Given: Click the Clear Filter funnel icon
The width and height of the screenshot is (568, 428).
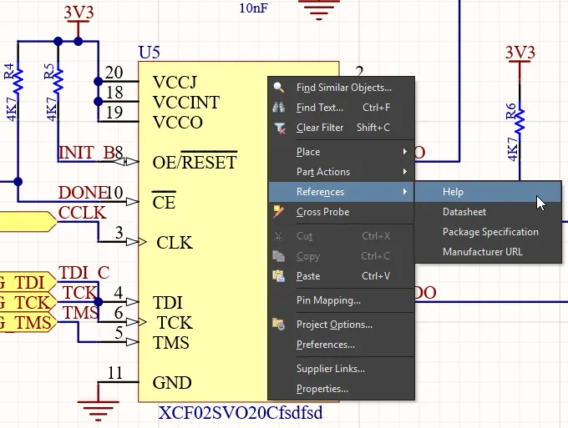Looking at the screenshot, I should [279, 128].
